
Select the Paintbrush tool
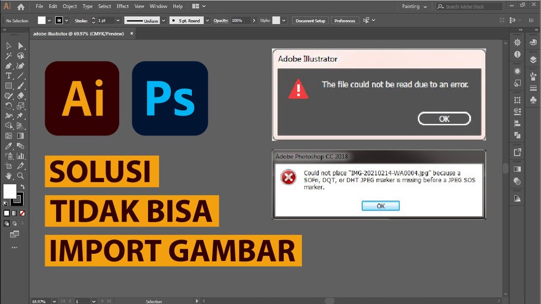click(x=20, y=86)
